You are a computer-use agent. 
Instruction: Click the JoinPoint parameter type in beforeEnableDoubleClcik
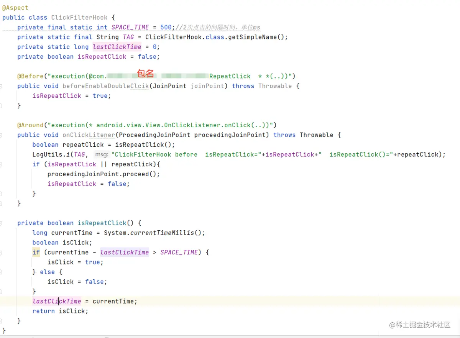[x=169, y=86]
